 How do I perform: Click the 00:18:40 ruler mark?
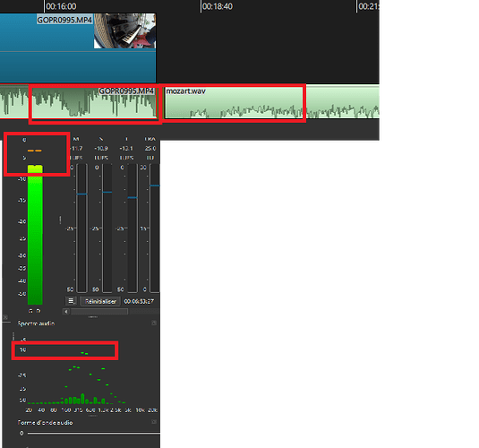pyautogui.click(x=218, y=6)
